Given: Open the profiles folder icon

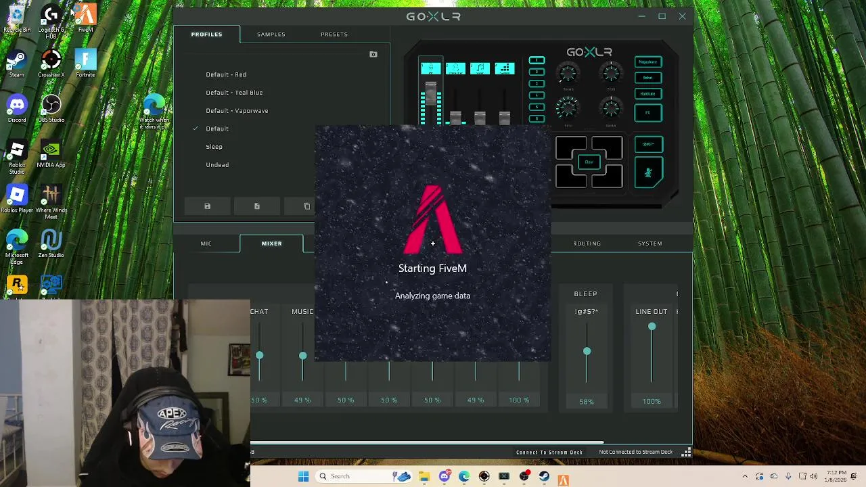Looking at the screenshot, I should 373,54.
